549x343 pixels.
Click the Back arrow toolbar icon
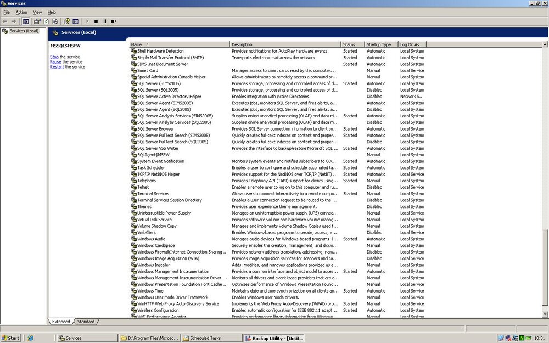(5, 21)
